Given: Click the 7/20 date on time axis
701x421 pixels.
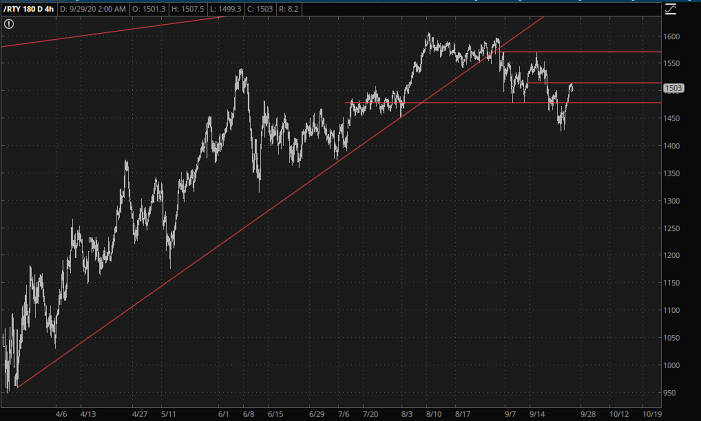Looking at the screenshot, I should (370, 414).
